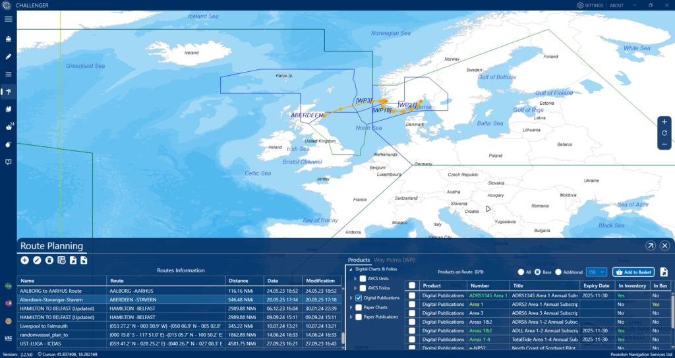Viewport: 675px width, 358px height.
Task: Open the publications book icon in the sidebar
Action: coord(8,109)
